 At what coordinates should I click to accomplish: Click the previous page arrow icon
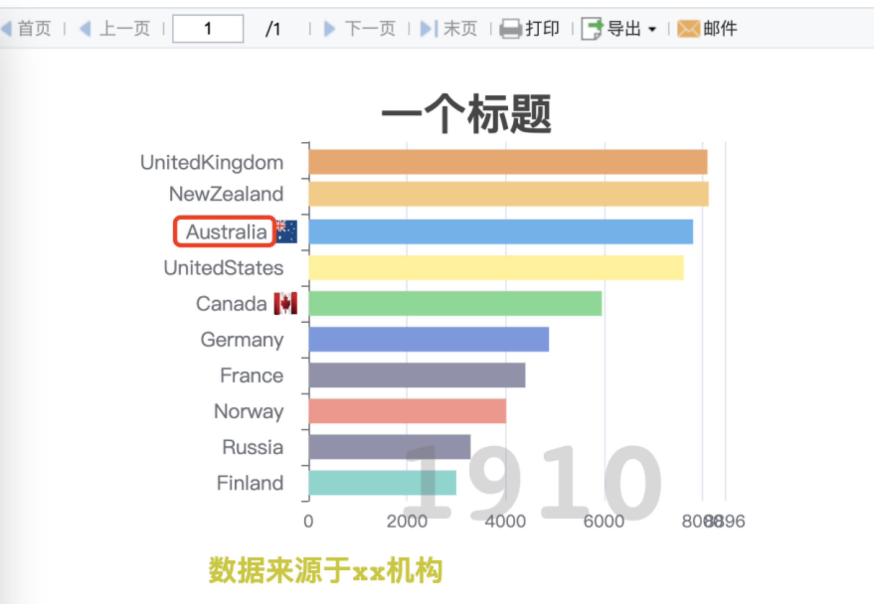pyautogui.click(x=85, y=29)
